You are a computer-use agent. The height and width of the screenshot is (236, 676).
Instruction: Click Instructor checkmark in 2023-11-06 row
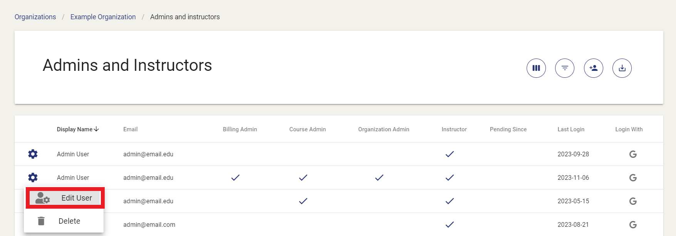pyautogui.click(x=450, y=177)
